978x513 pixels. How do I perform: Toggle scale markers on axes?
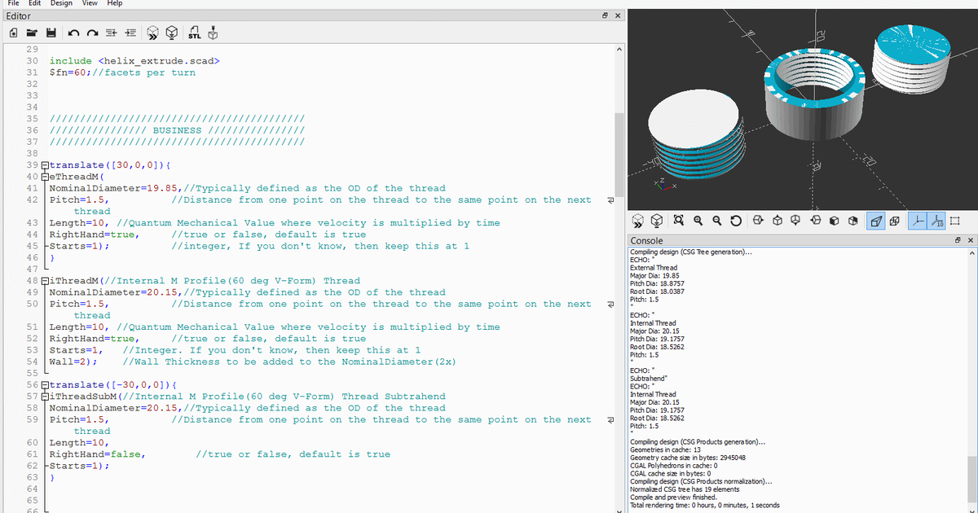936,220
